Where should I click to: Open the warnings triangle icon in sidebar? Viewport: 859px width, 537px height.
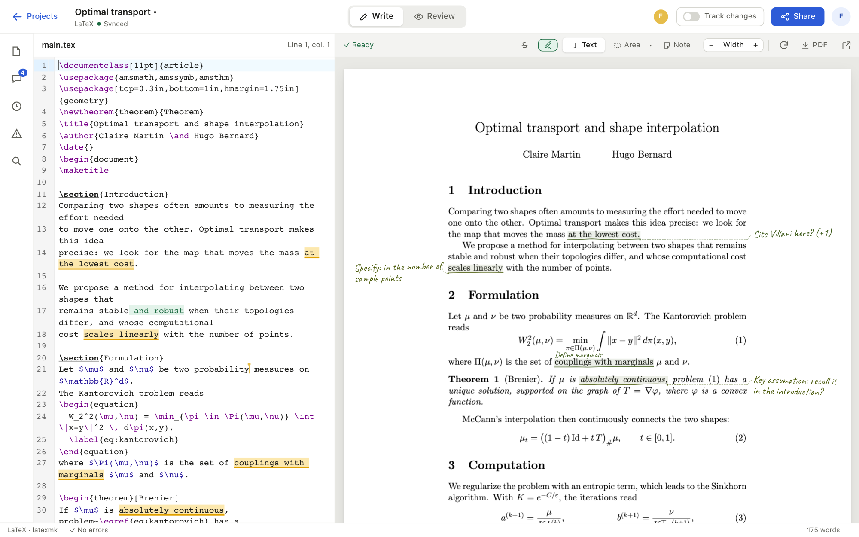pyautogui.click(x=16, y=134)
